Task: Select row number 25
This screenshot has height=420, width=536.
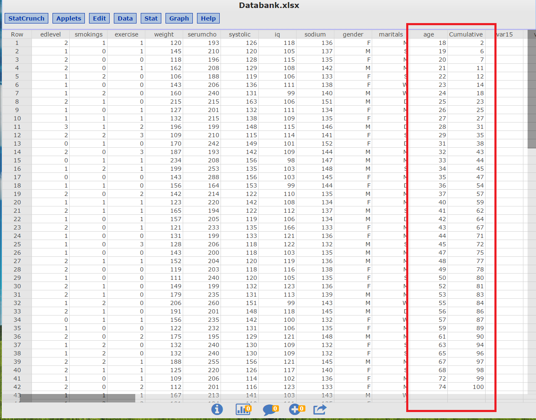Action: coord(17,244)
